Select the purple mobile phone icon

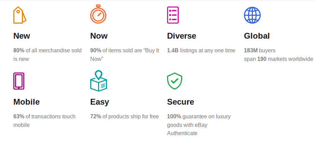pos(19,81)
